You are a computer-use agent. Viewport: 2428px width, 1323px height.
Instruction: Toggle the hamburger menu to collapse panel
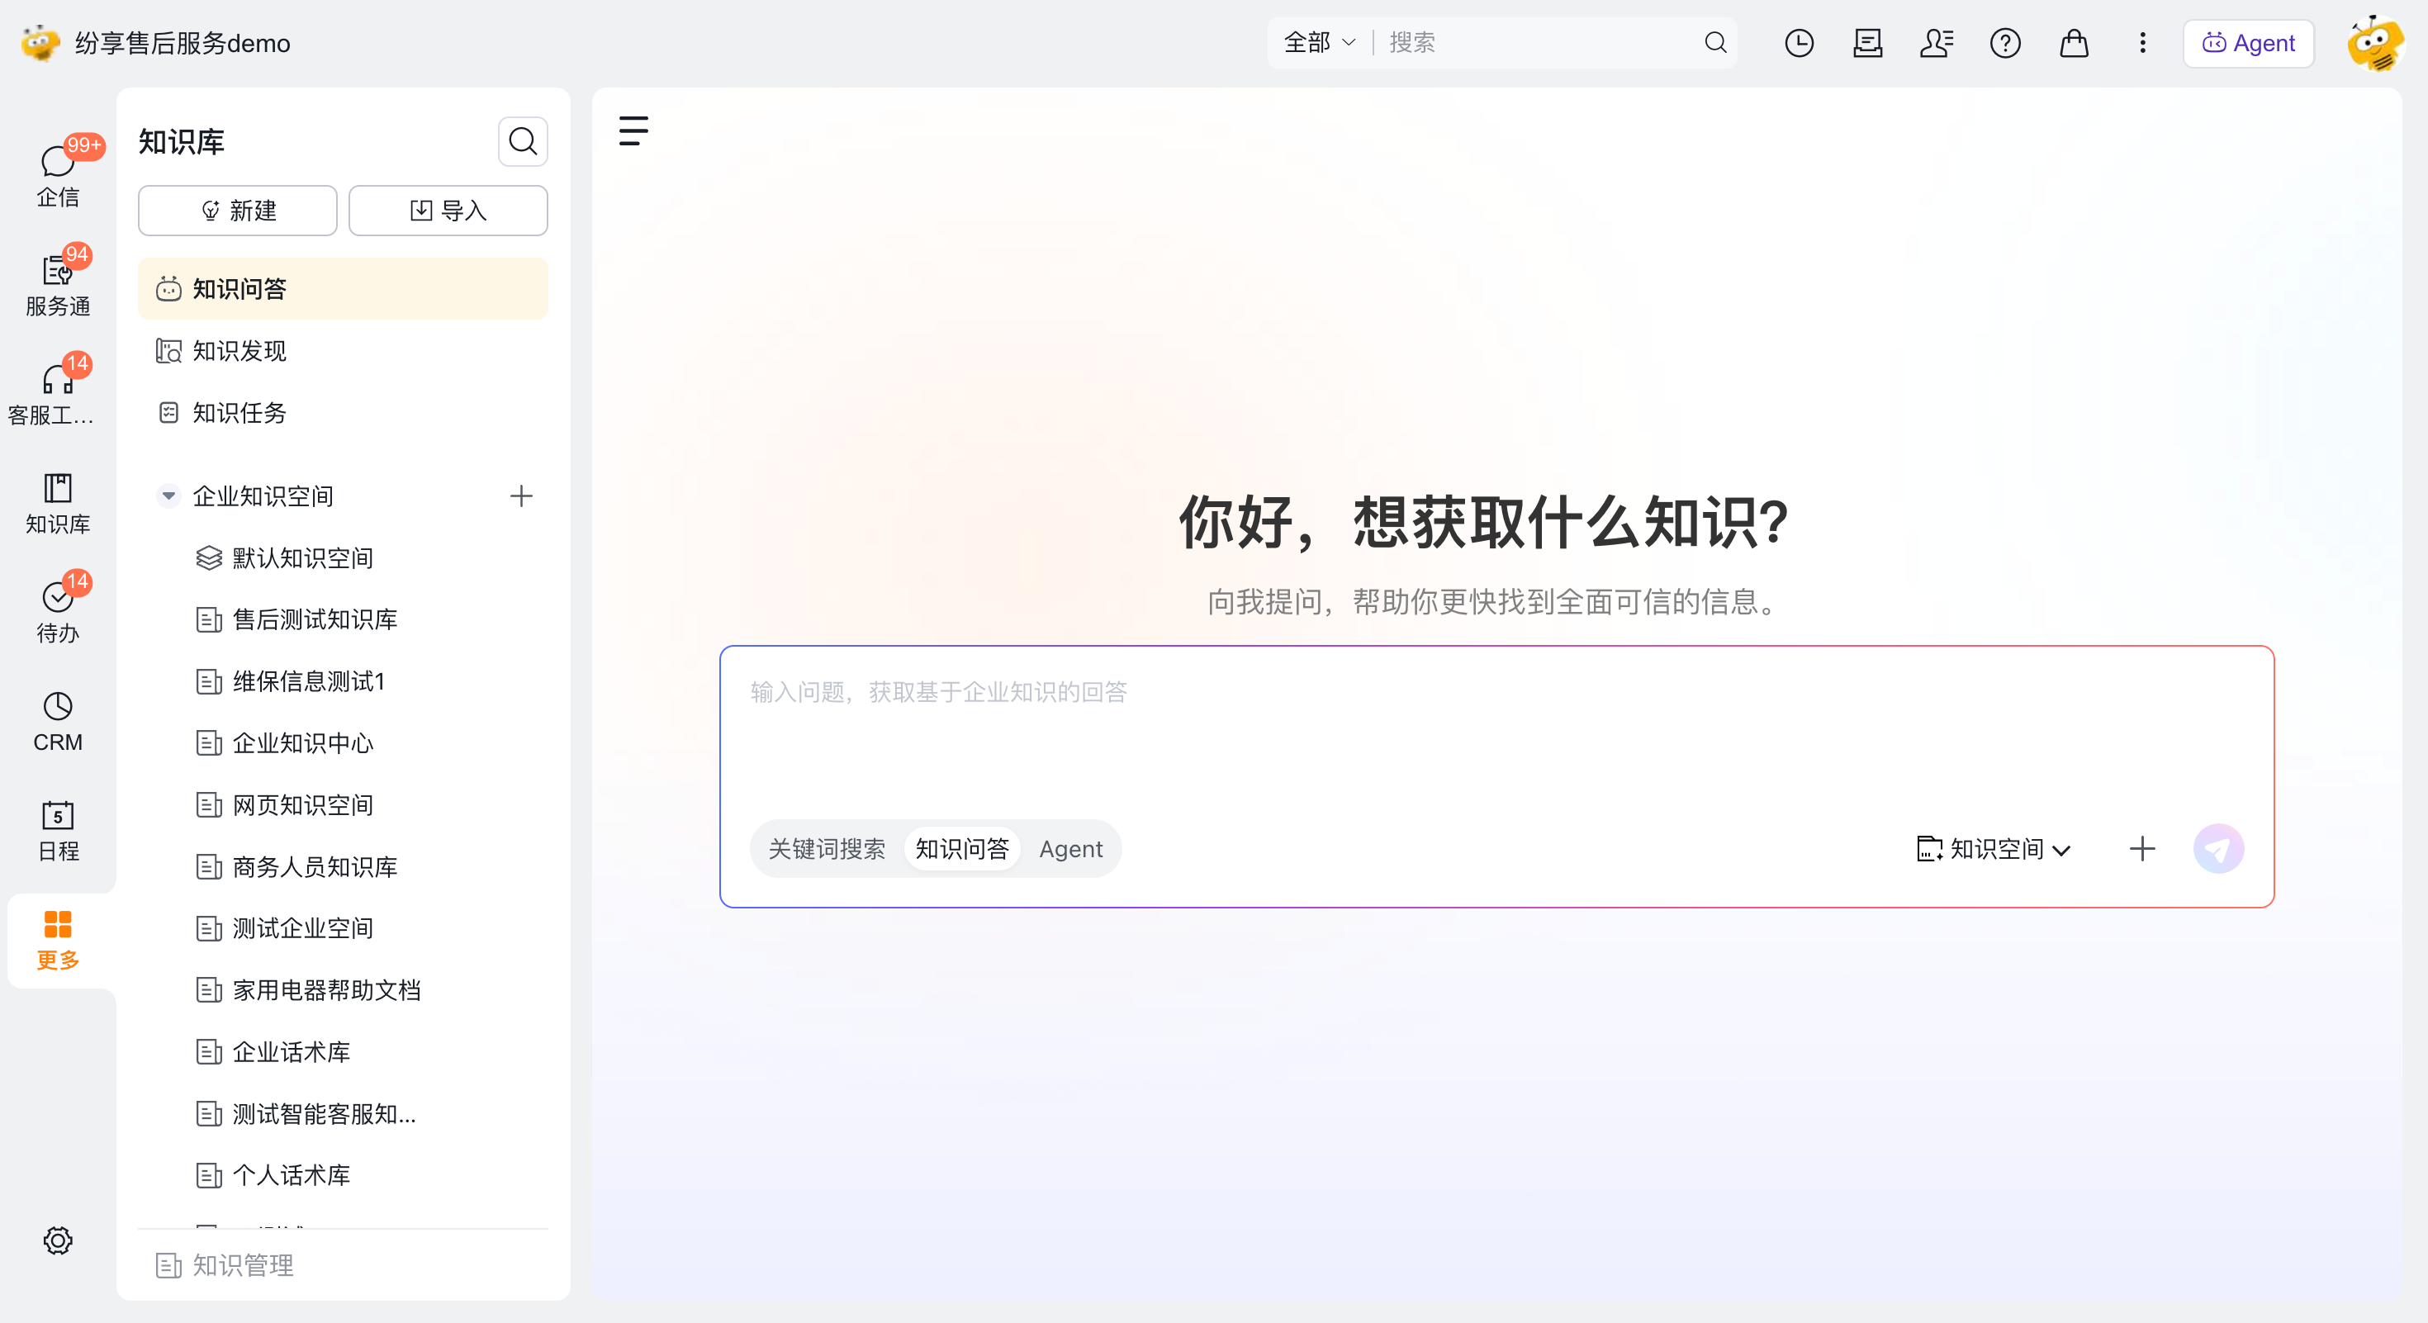[633, 130]
